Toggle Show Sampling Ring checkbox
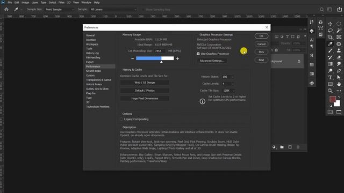The width and height of the screenshot is (344, 193). click(143, 10)
